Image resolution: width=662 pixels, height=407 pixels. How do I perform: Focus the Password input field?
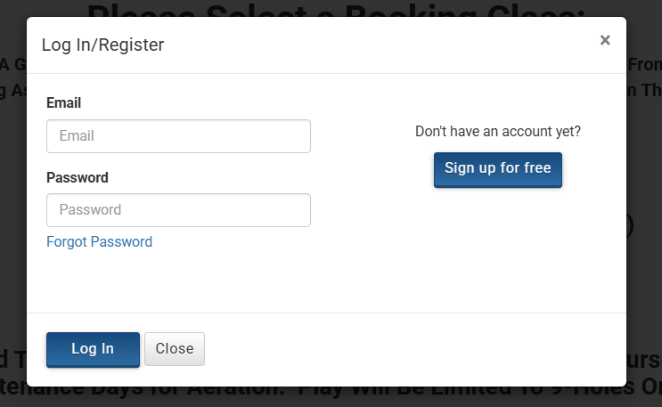coord(178,210)
